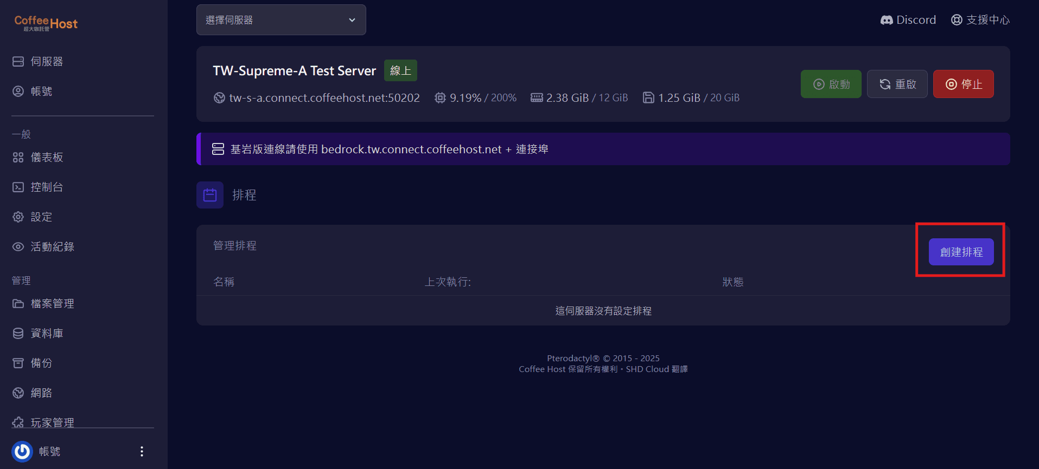Click the 這伺服器沒有設定排程 empty message
Image resolution: width=1039 pixels, height=469 pixels.
click(603, 311)
